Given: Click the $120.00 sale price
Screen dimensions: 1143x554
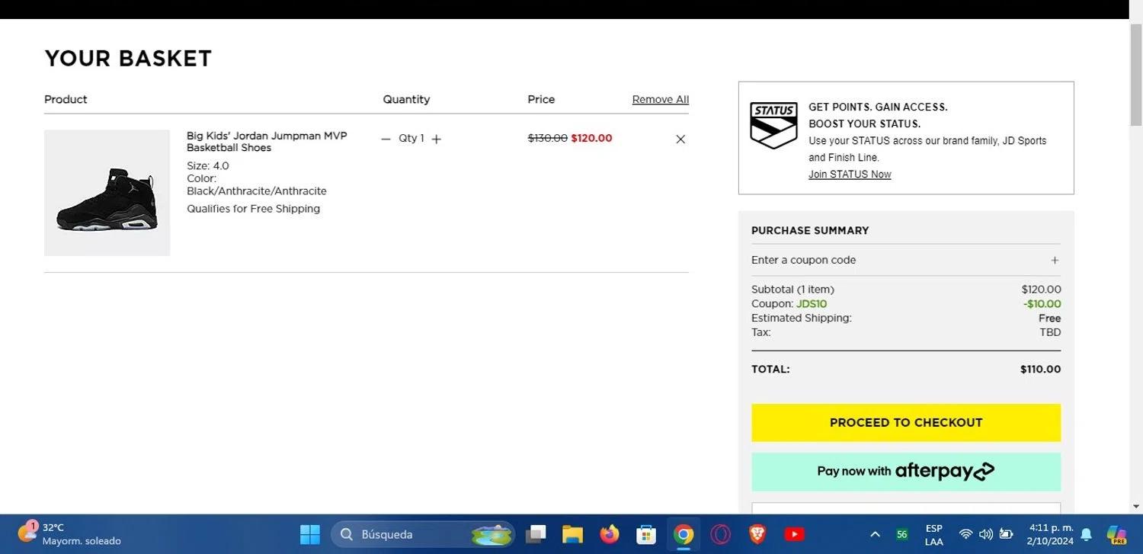Looking at the screenshot, I should click(591, 138).
